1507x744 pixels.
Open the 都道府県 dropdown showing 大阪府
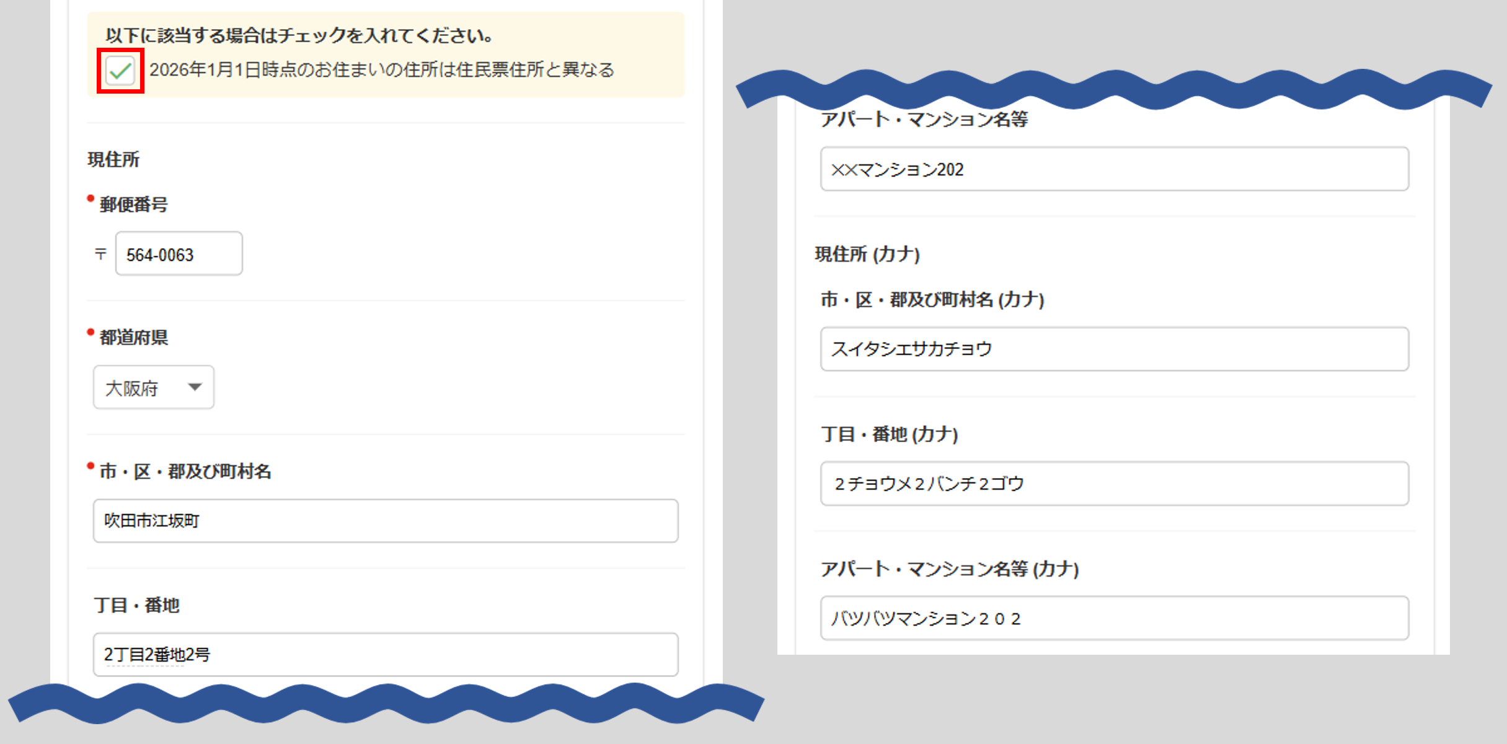click(x=144, y=387)
